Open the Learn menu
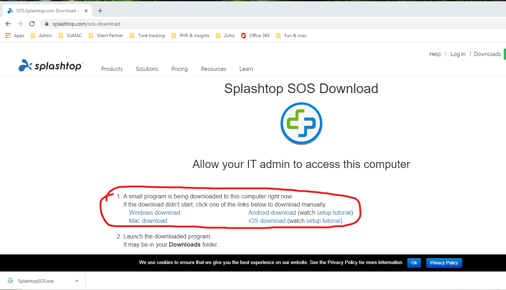506x290 pixels. [246, 69]
